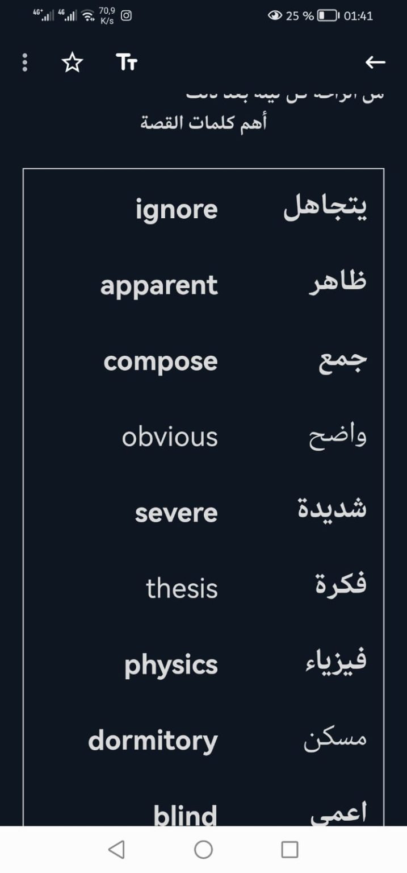The height and width of the screenshot is (873, 407).
Task: Tap the word 'obvious'
Action: pyautogui.click(x=169, y=436)
